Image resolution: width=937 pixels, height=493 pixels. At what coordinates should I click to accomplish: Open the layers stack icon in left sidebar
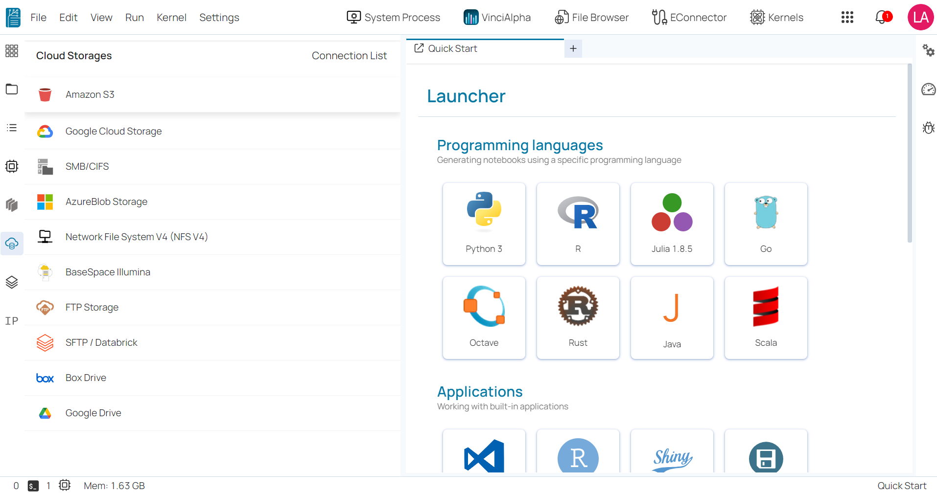[12, 282]
